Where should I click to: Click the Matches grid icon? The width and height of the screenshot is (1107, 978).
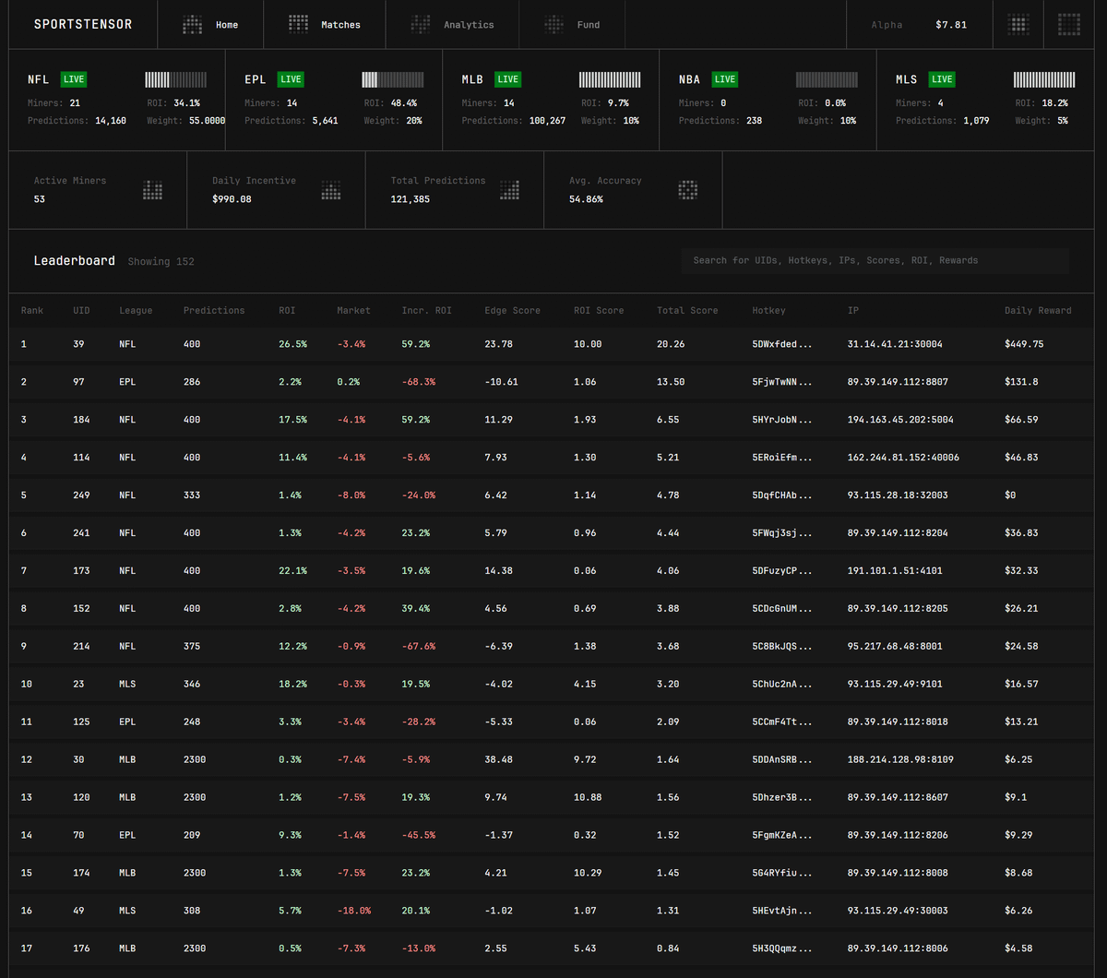(x=298, y=25)
